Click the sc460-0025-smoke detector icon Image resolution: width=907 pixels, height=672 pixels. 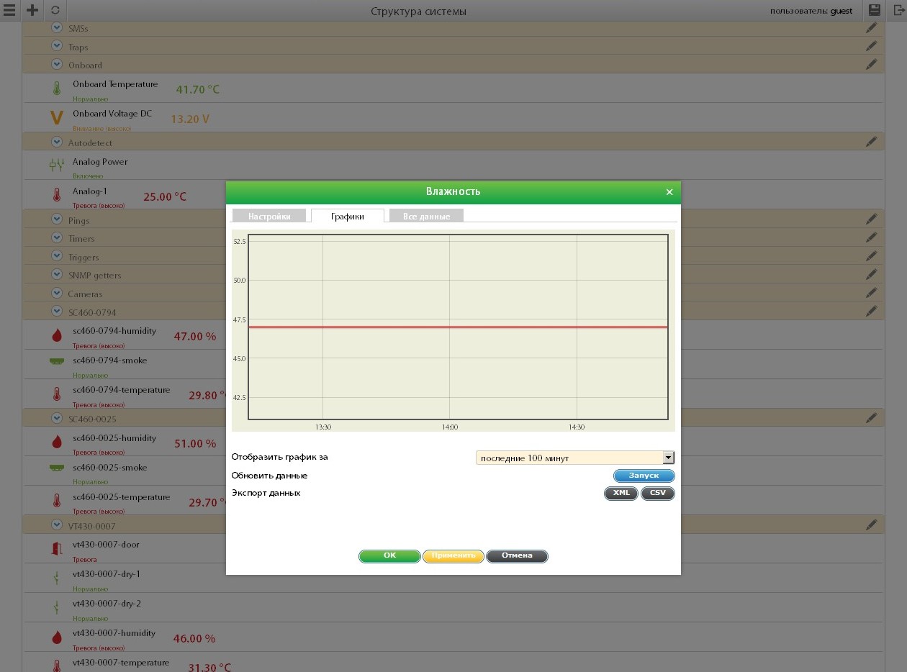pos(57,468)
